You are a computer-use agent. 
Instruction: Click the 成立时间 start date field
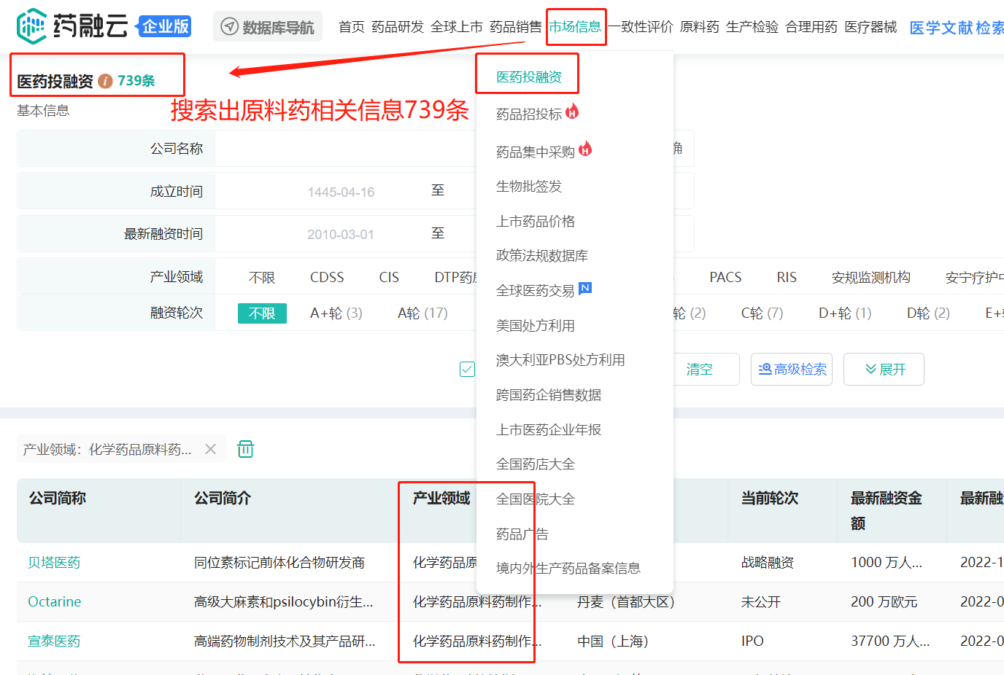point(341,192)
